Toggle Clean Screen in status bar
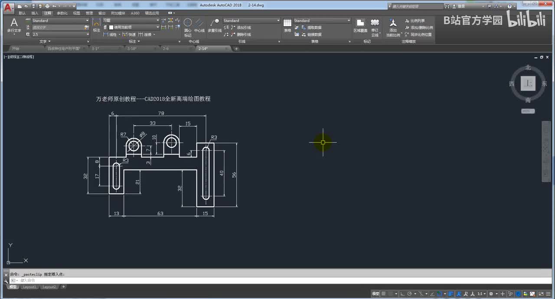The image size is (555, 299). [541, 293]
